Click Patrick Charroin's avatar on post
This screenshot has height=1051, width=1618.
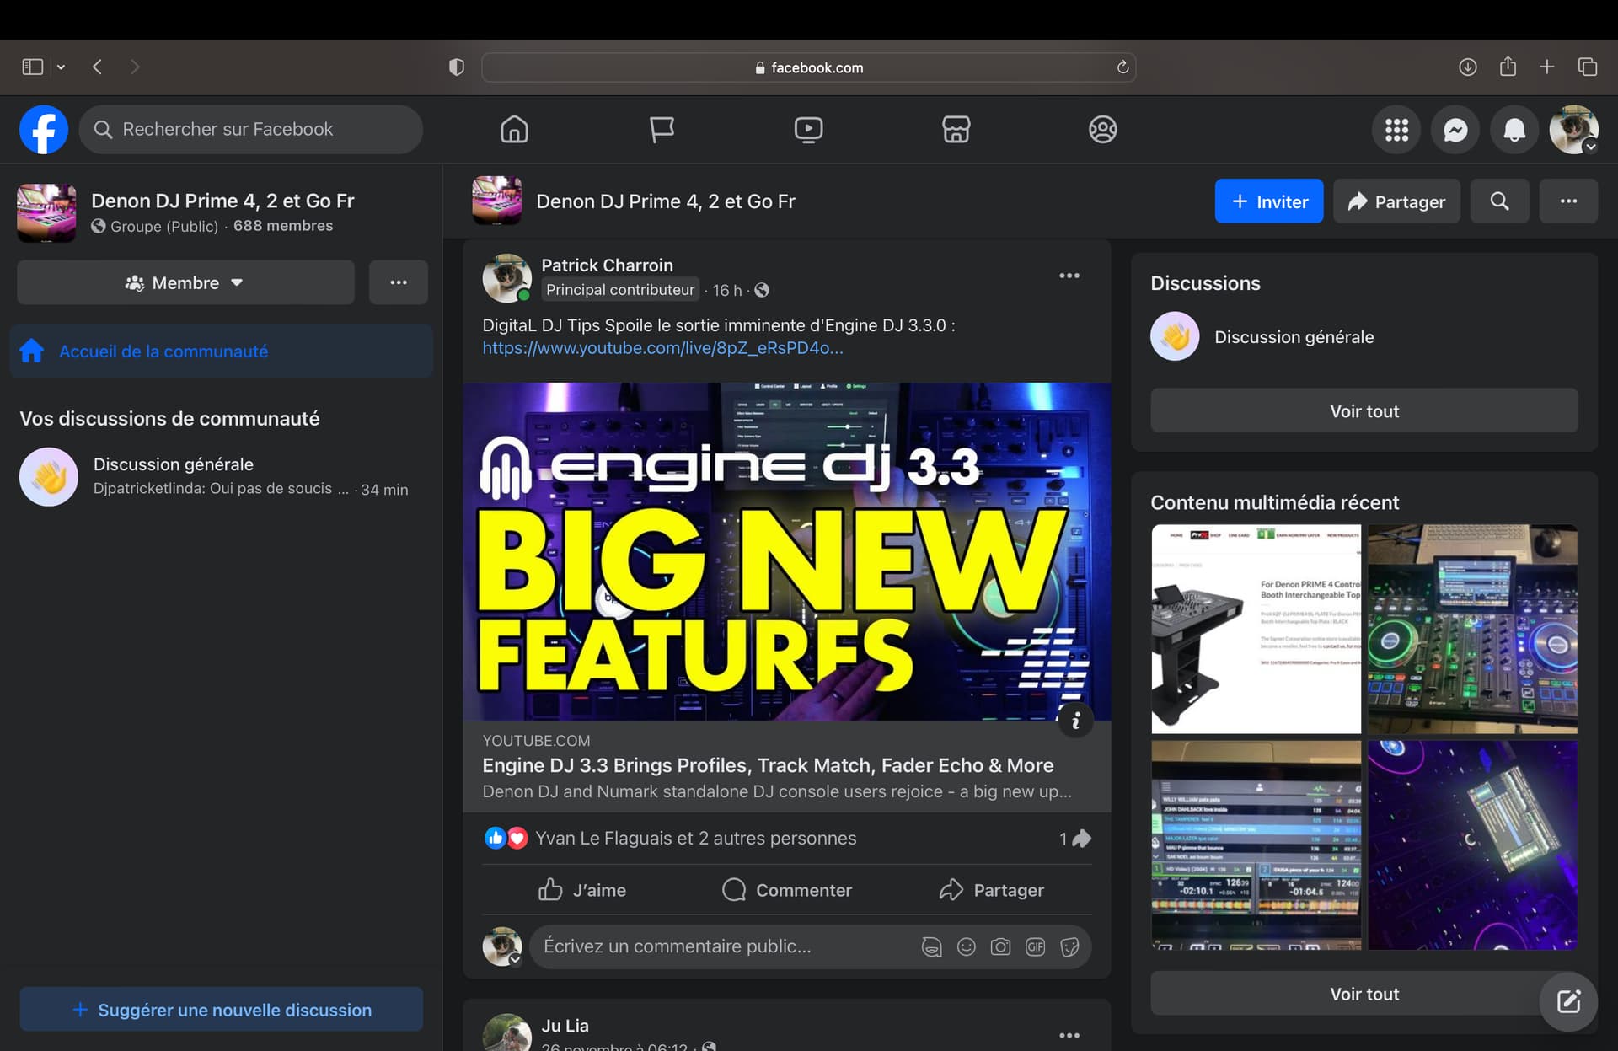click(x=506, y=278)
